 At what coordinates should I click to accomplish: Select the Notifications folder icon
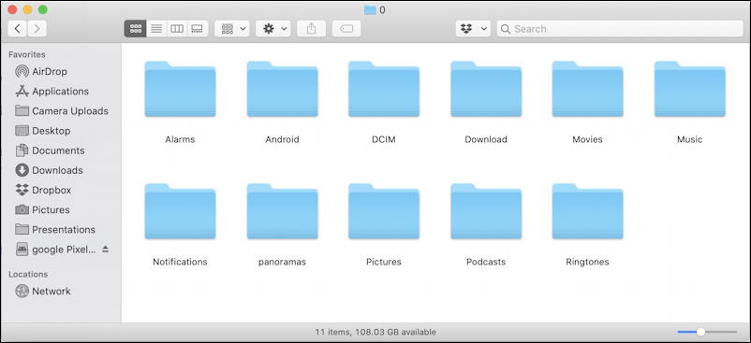(180, 211)
